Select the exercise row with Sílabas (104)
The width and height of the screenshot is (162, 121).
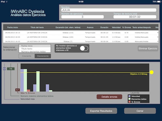(81, 37)
